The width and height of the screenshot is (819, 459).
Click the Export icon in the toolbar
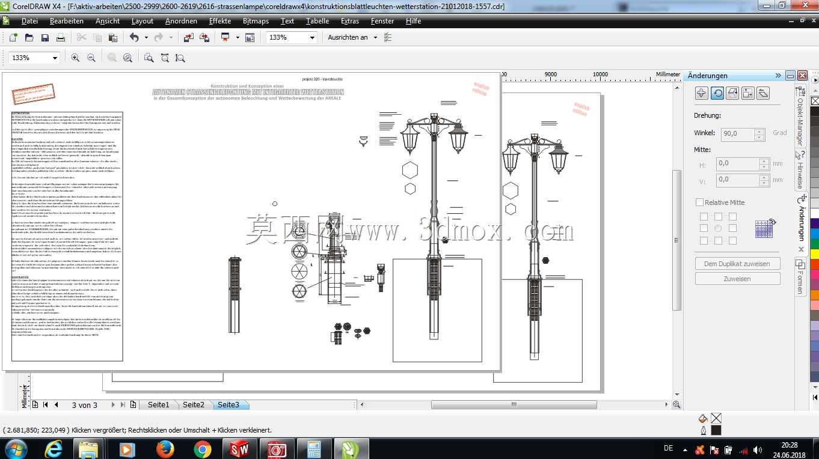pos(204,37)
